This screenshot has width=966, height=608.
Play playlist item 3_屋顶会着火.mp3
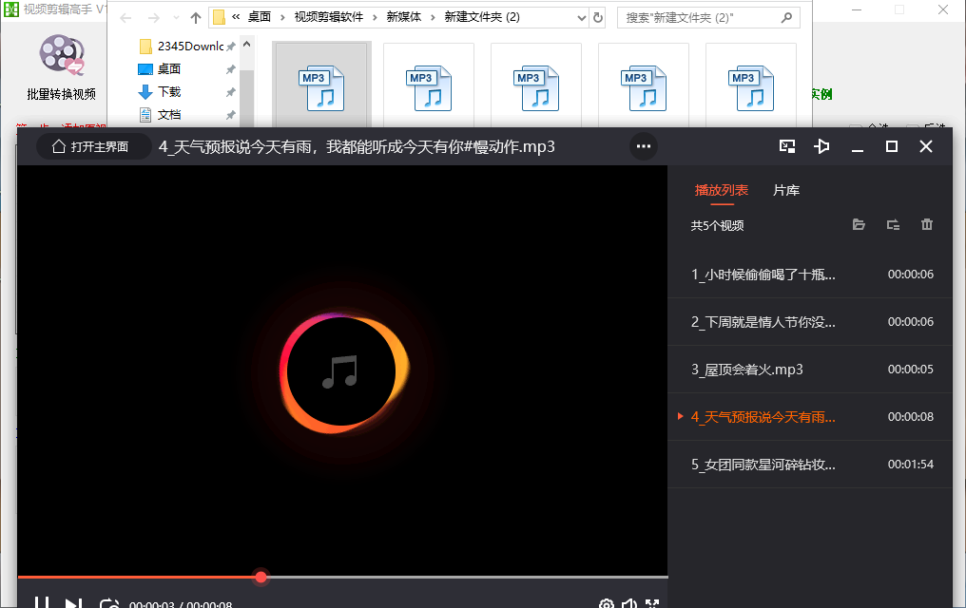[810, 370]
